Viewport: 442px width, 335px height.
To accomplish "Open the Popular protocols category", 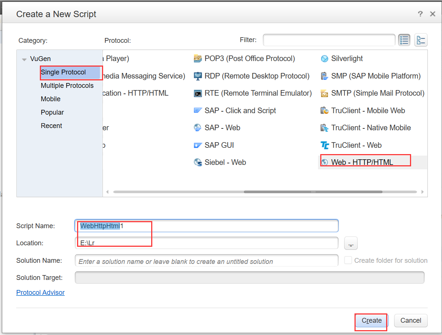I will coord(52,112).
